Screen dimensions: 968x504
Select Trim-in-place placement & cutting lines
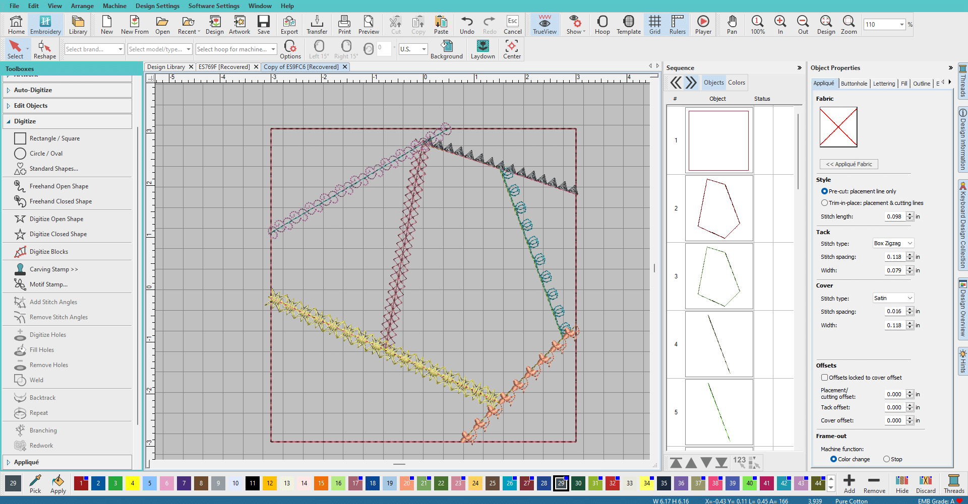824,203
